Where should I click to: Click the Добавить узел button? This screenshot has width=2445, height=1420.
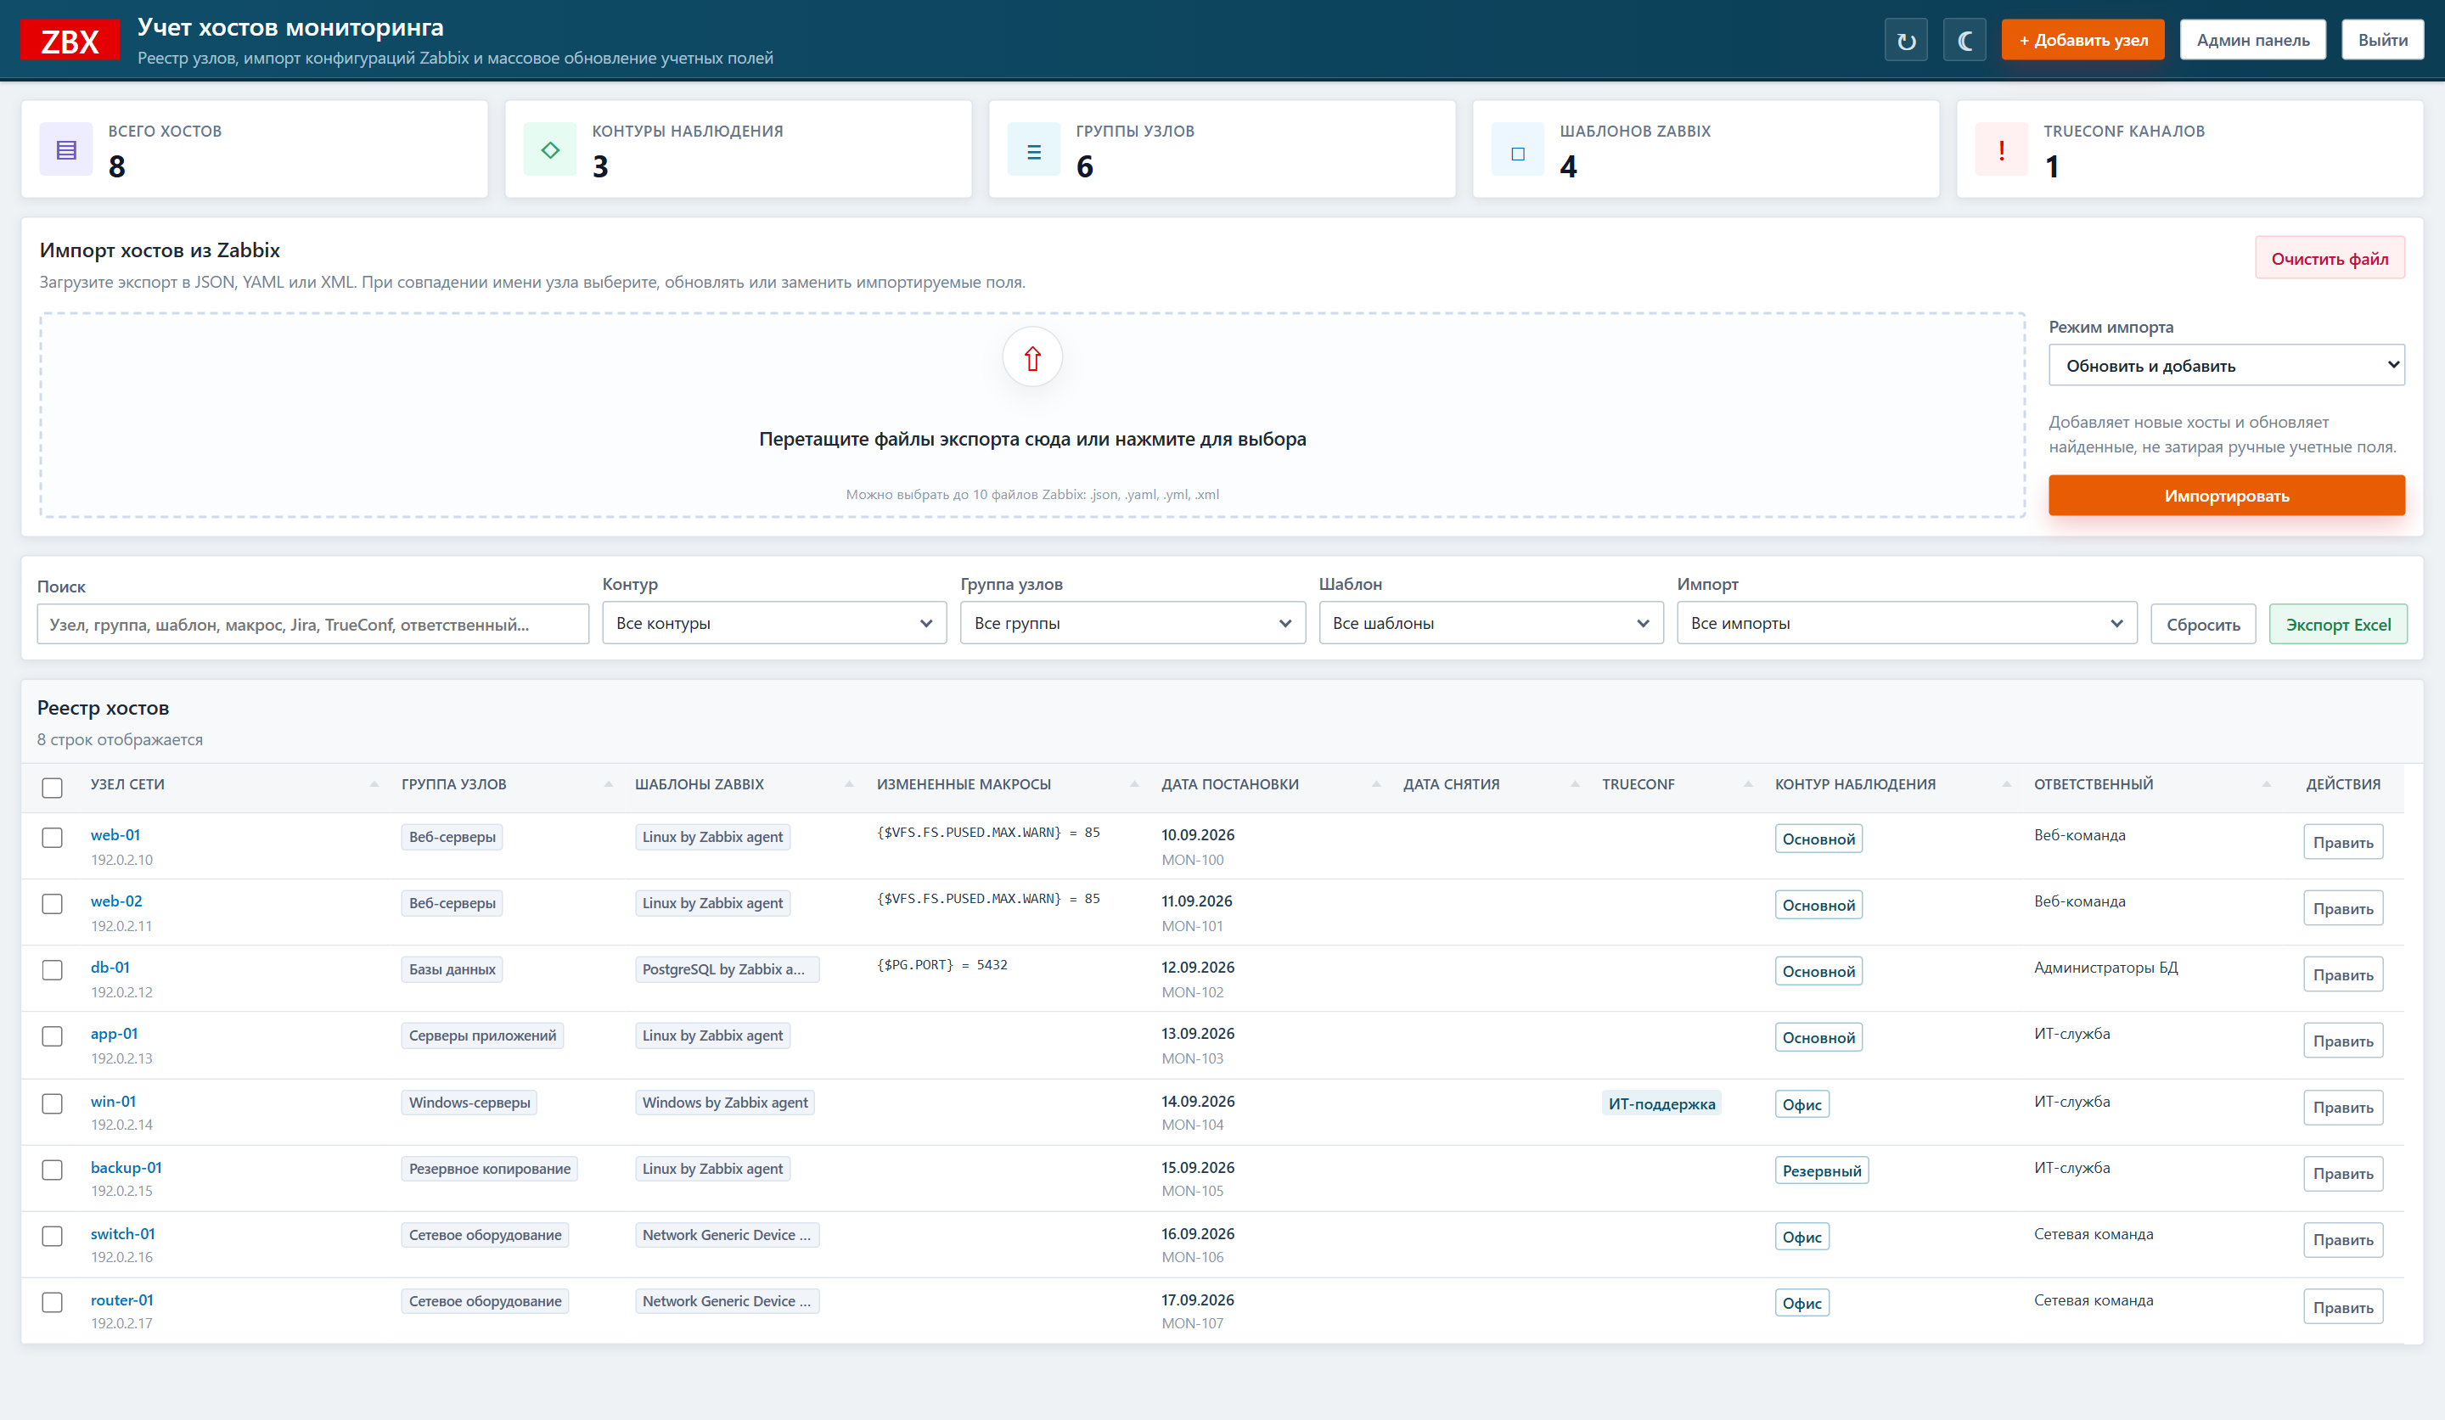point(2082,40)
